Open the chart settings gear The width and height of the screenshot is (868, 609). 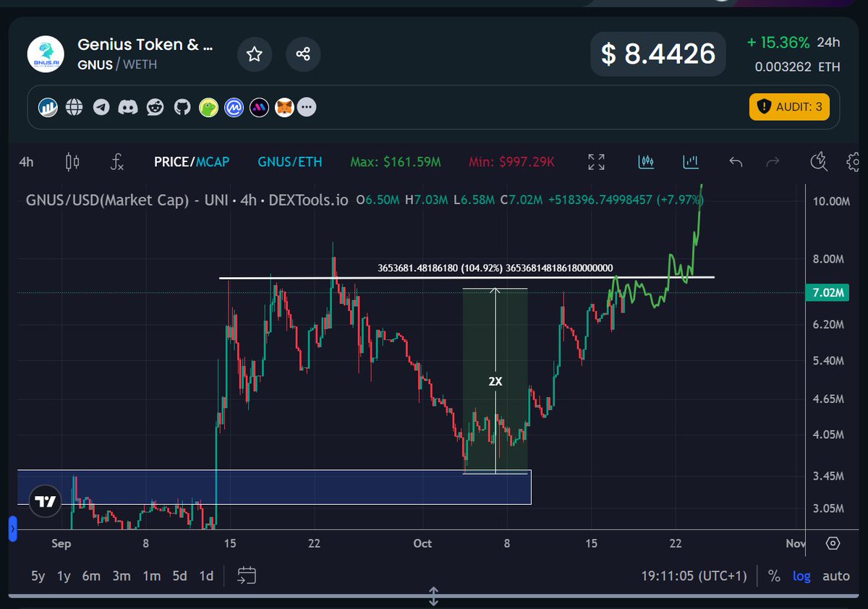[x=854, y=162]
